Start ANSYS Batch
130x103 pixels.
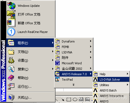pos(111,90)
